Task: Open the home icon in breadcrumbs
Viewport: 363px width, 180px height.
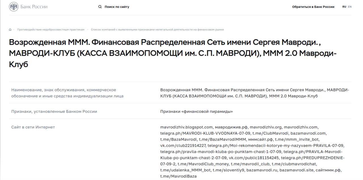Action: (10, 30)
